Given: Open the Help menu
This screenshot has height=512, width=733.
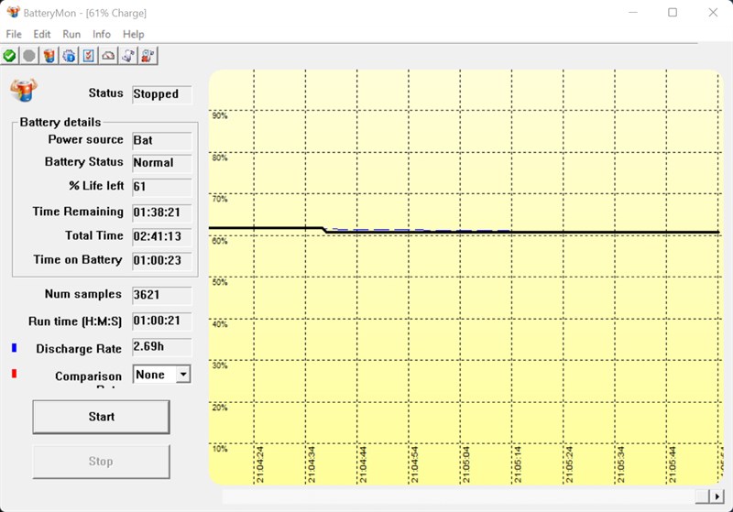Looking at the screenshot, I should 134,34.
